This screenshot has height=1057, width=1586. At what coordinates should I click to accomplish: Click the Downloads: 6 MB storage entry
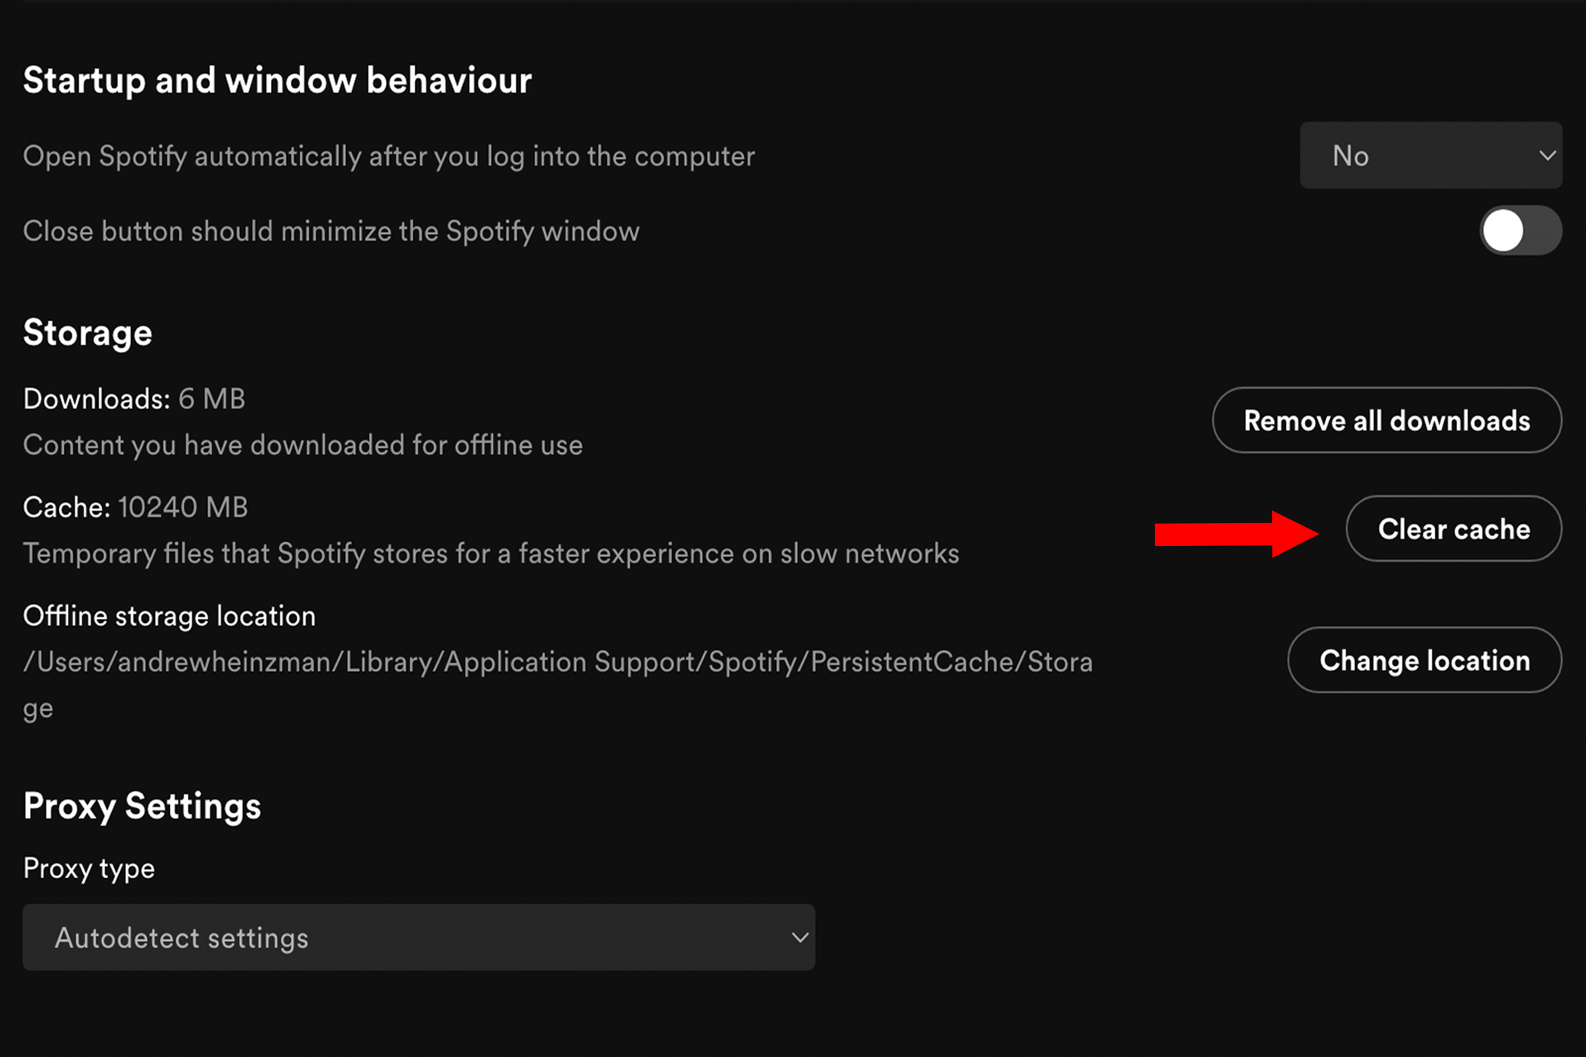134,399
